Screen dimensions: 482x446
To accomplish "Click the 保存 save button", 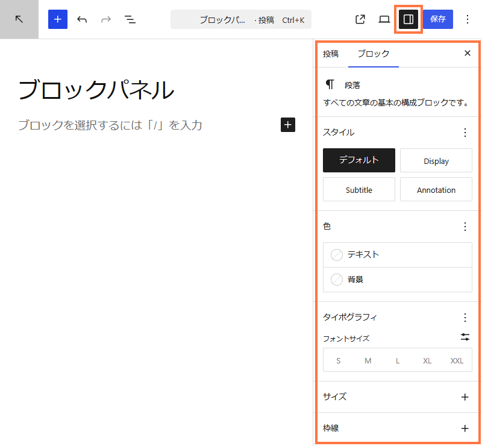I will pyautogui.click(x=438, y=19).
